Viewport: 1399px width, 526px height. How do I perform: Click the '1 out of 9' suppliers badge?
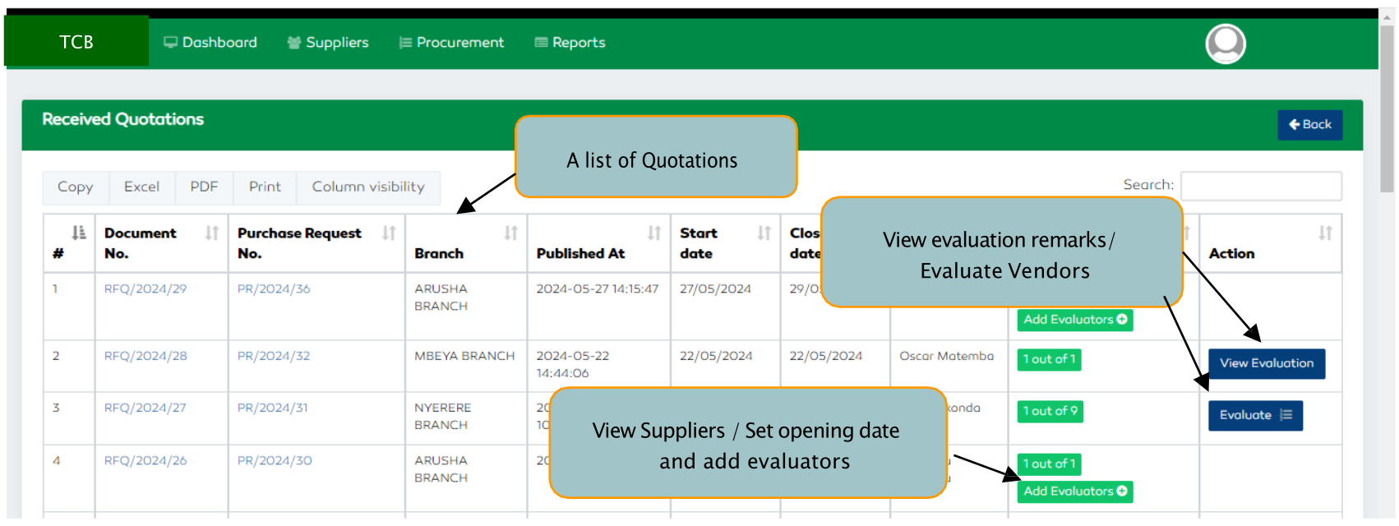coord(1050,412)
